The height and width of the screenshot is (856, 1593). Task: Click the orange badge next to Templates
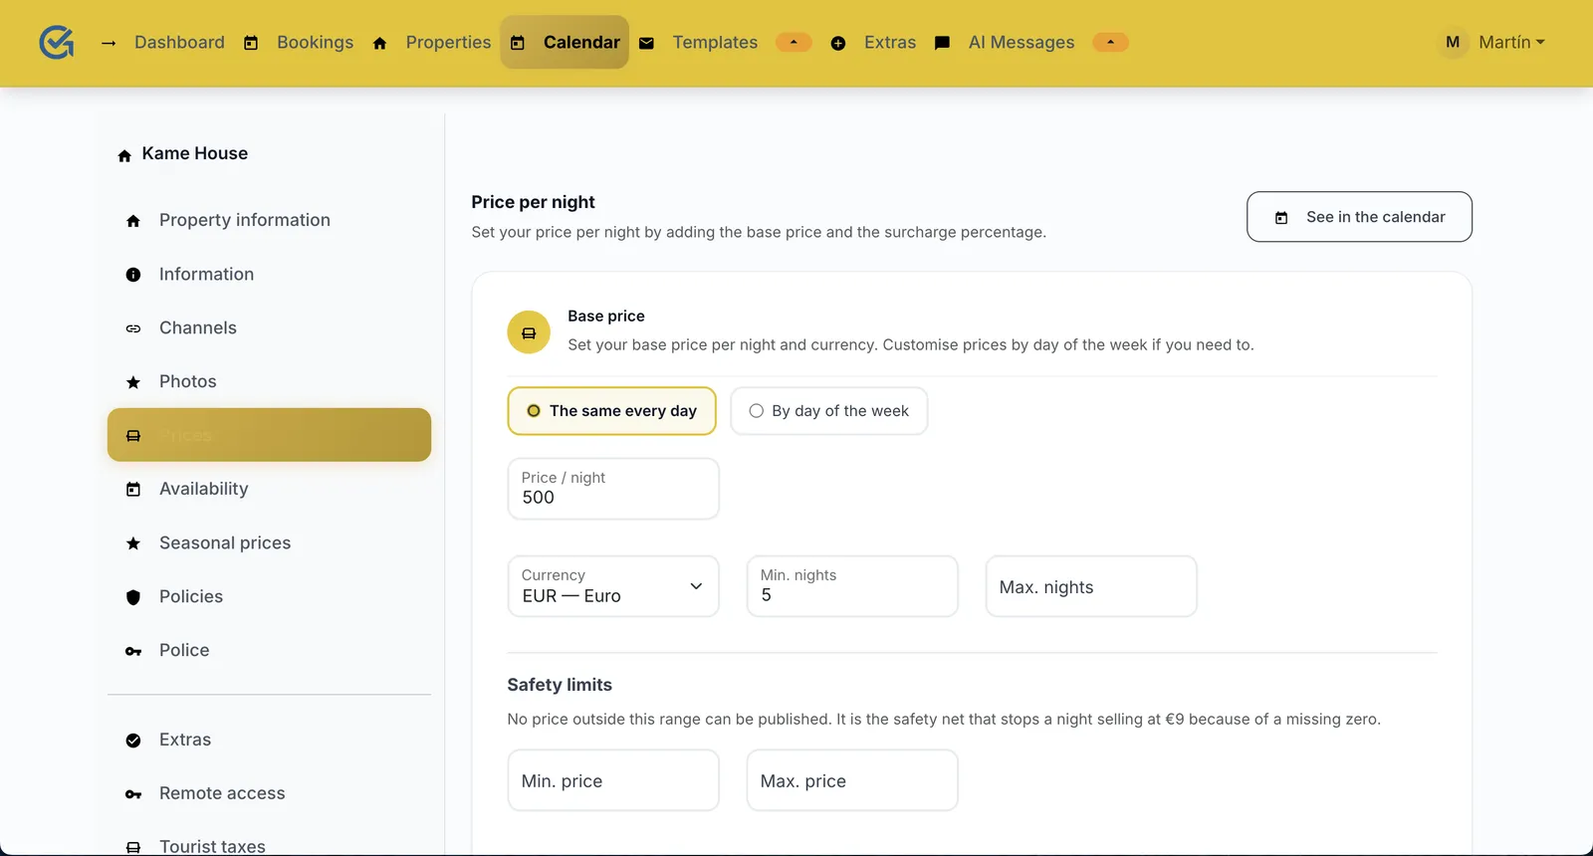point(794,42)
